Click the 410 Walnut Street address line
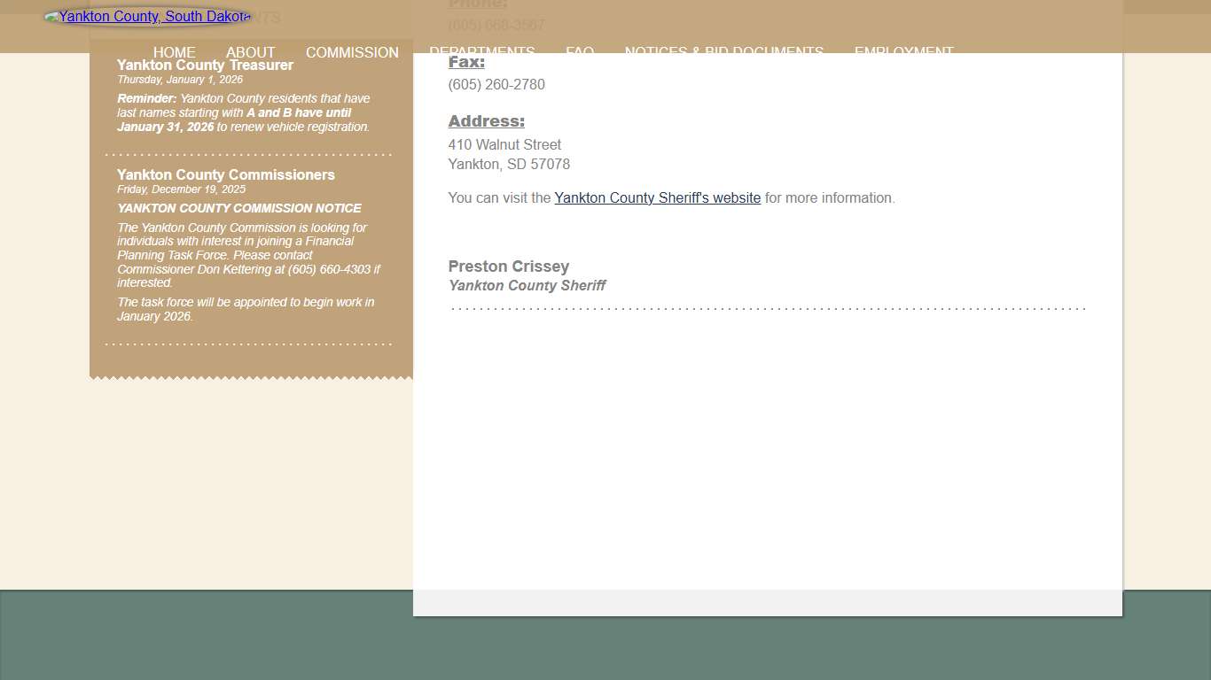Image resolution: width=1211 pixels, height=680 pixels. pyautogui.click(x=504, y=145)
